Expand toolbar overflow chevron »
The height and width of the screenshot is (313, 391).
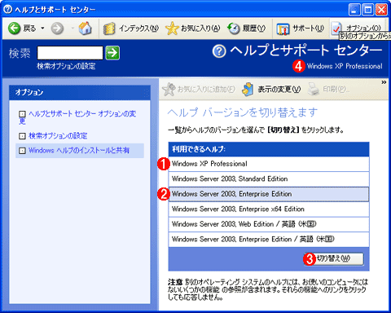coord(384,82)
